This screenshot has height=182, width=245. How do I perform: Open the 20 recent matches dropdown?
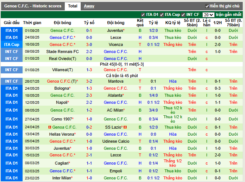coord(208,15)
